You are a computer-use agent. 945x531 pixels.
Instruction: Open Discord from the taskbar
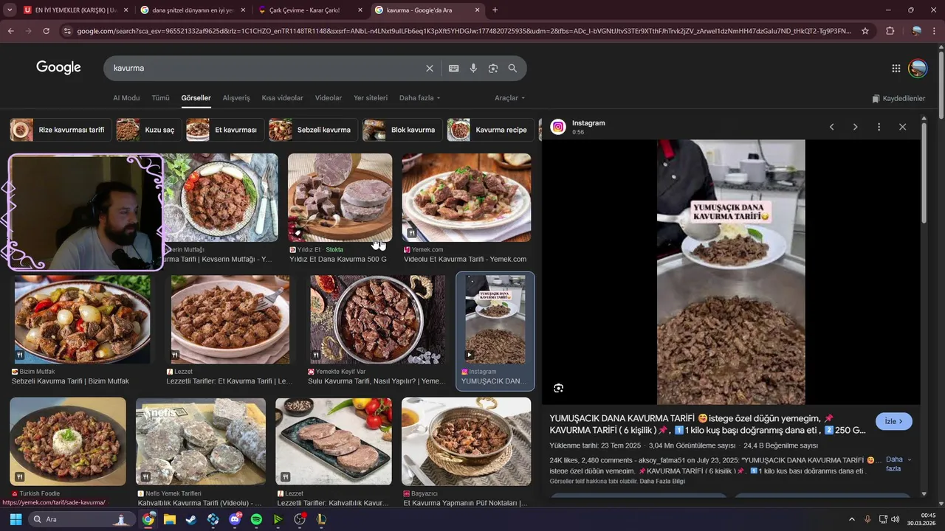point(236,519)
